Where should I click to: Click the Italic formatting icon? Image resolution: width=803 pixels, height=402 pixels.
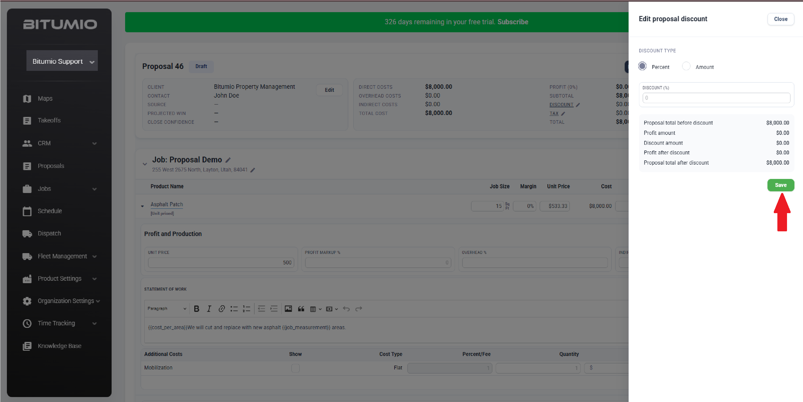209,309
